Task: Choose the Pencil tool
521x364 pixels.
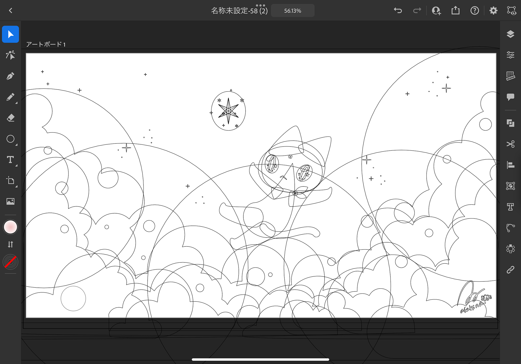Action: tap(10, 97)
